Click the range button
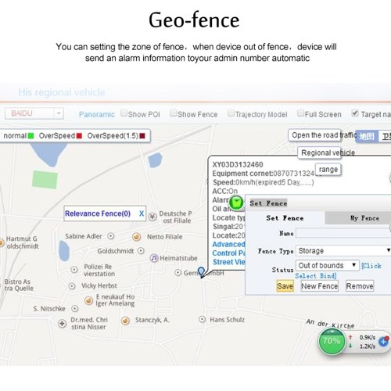Viewport: 391px width, 391px height. tap(328, 170)
